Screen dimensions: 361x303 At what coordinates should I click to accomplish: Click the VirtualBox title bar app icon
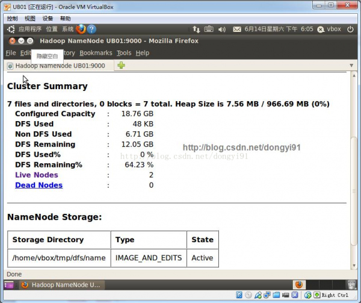(7, 7)
